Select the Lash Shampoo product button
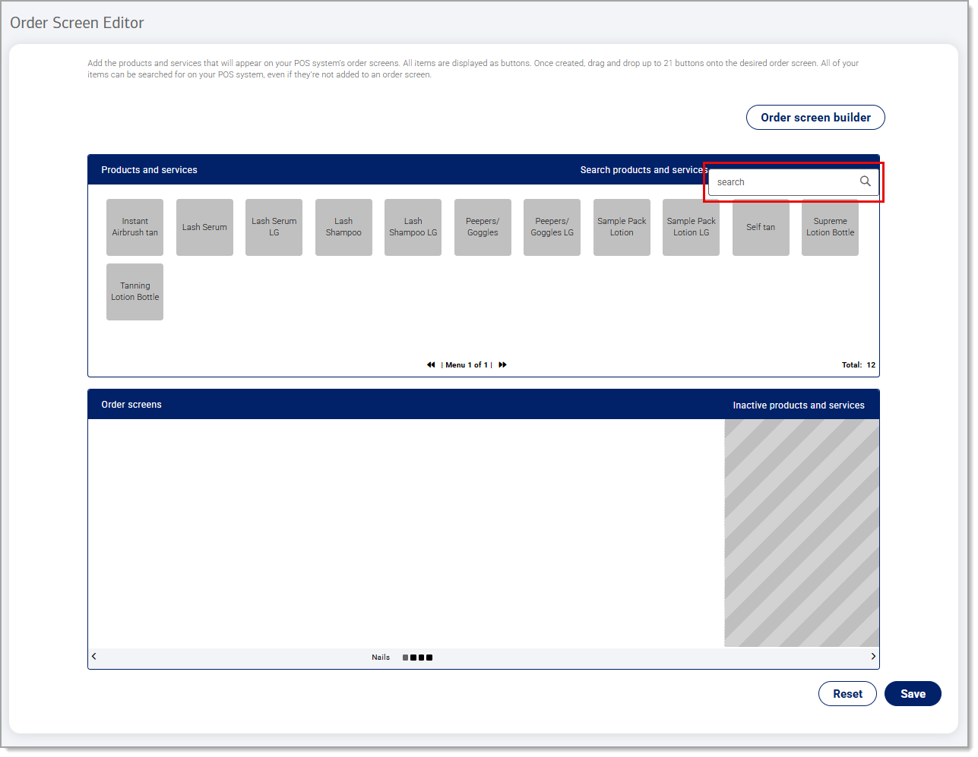978x757 pixels. pyautogui.click(x=343, y=227)
